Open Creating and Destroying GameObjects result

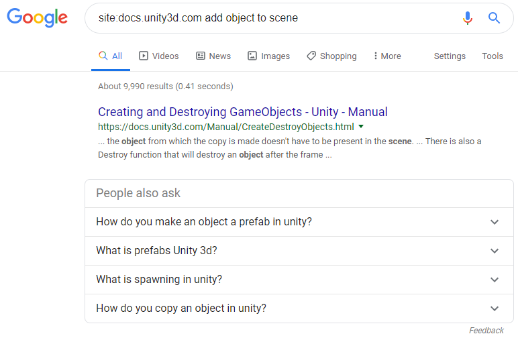(243, 112)
